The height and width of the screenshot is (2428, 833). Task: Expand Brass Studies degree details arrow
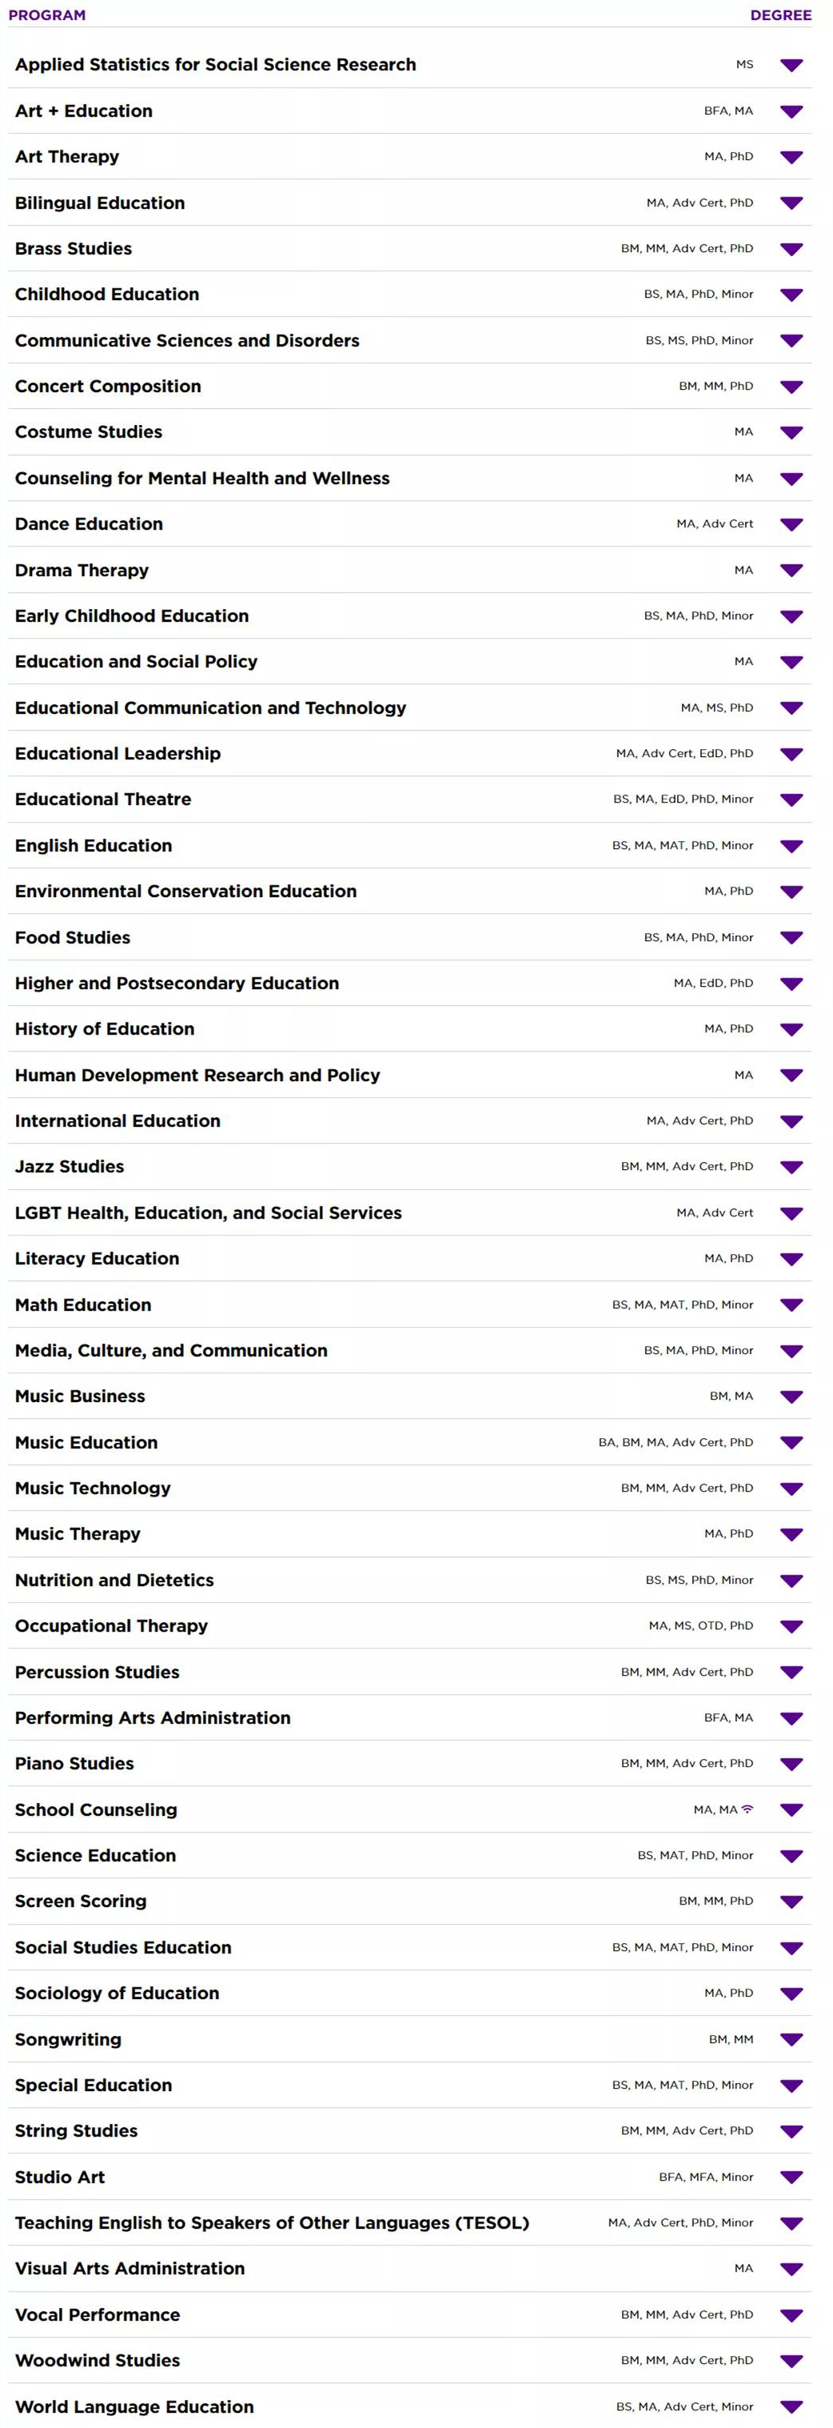pos(791,250)
